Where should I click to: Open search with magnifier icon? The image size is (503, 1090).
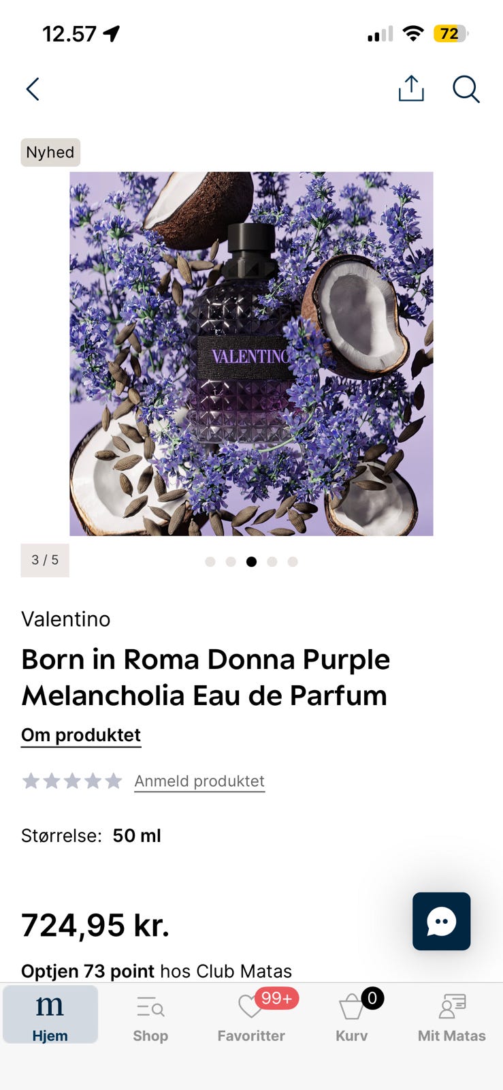pyautogui.click(x=466, y=89)
